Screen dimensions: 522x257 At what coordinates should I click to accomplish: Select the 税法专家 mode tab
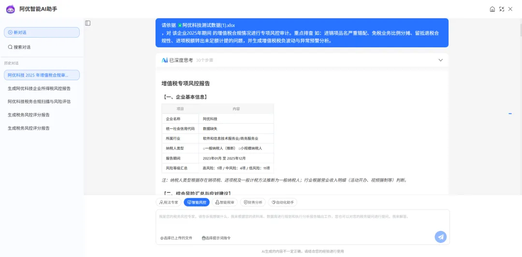169,202
